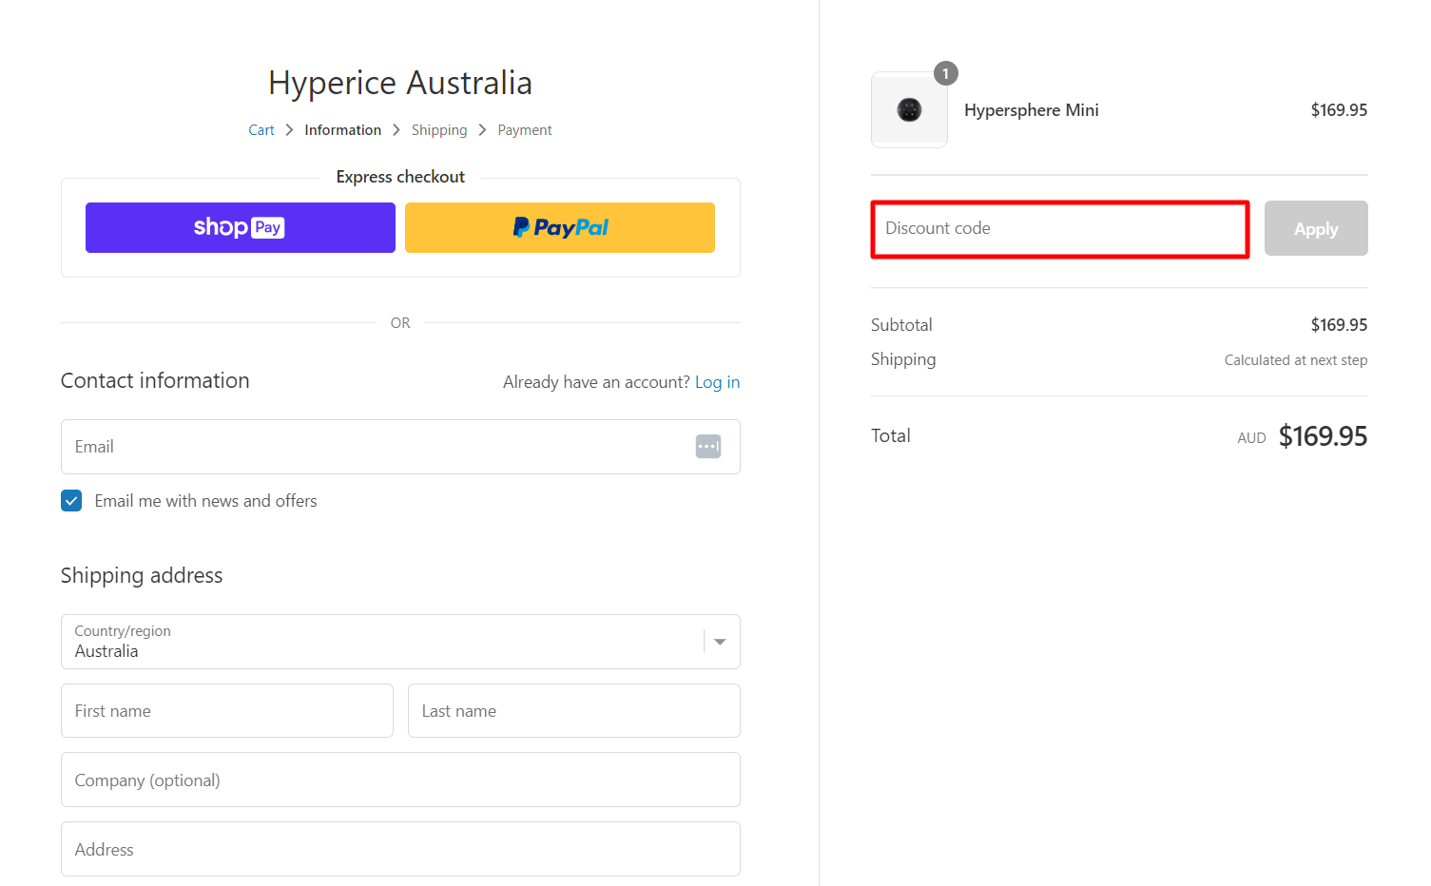Click the breadcrumb chevron after Cart

pyautogui.click(x=288, y=129)
